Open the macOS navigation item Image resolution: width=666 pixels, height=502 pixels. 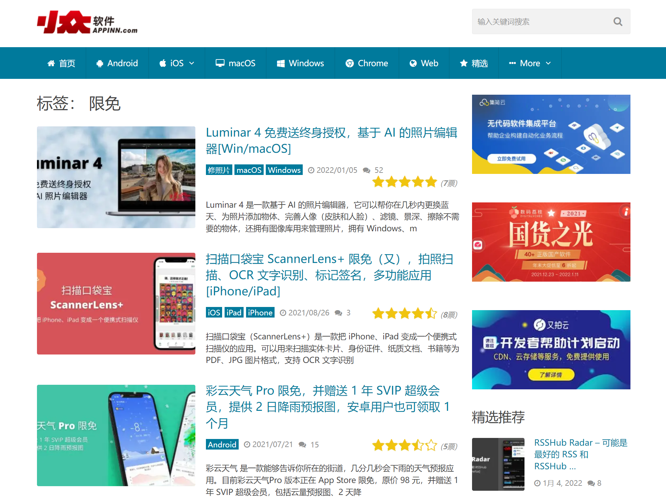pos(235,63)
